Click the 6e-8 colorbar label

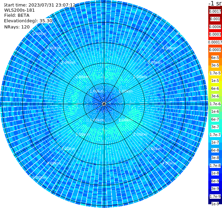215,150
